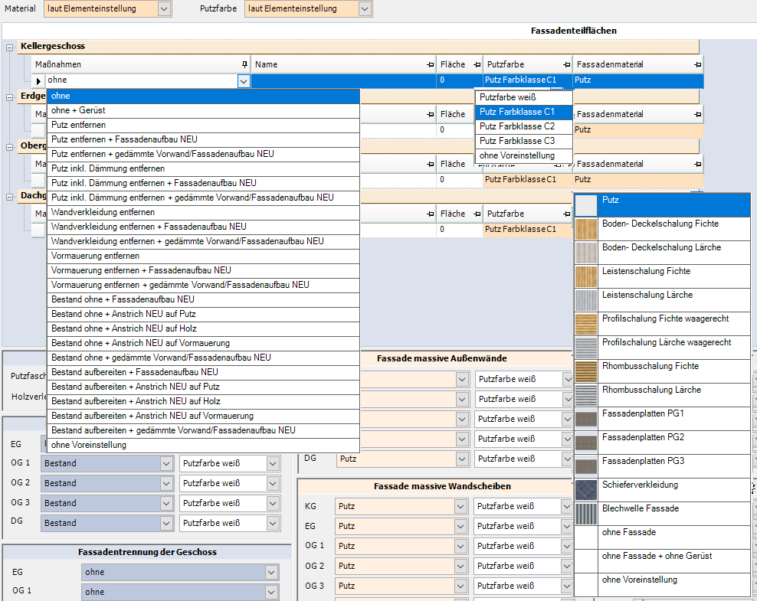
Task: Open the top Putzfarbe combo box
Action: tap(365, 9)
